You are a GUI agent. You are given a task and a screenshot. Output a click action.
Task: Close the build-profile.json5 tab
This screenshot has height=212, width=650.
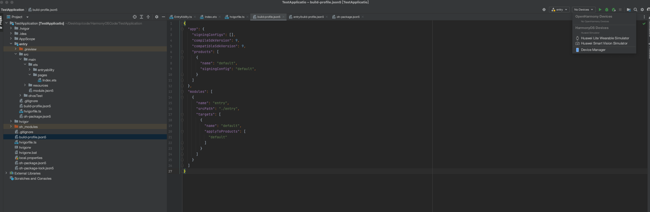[x=283, y=17]
